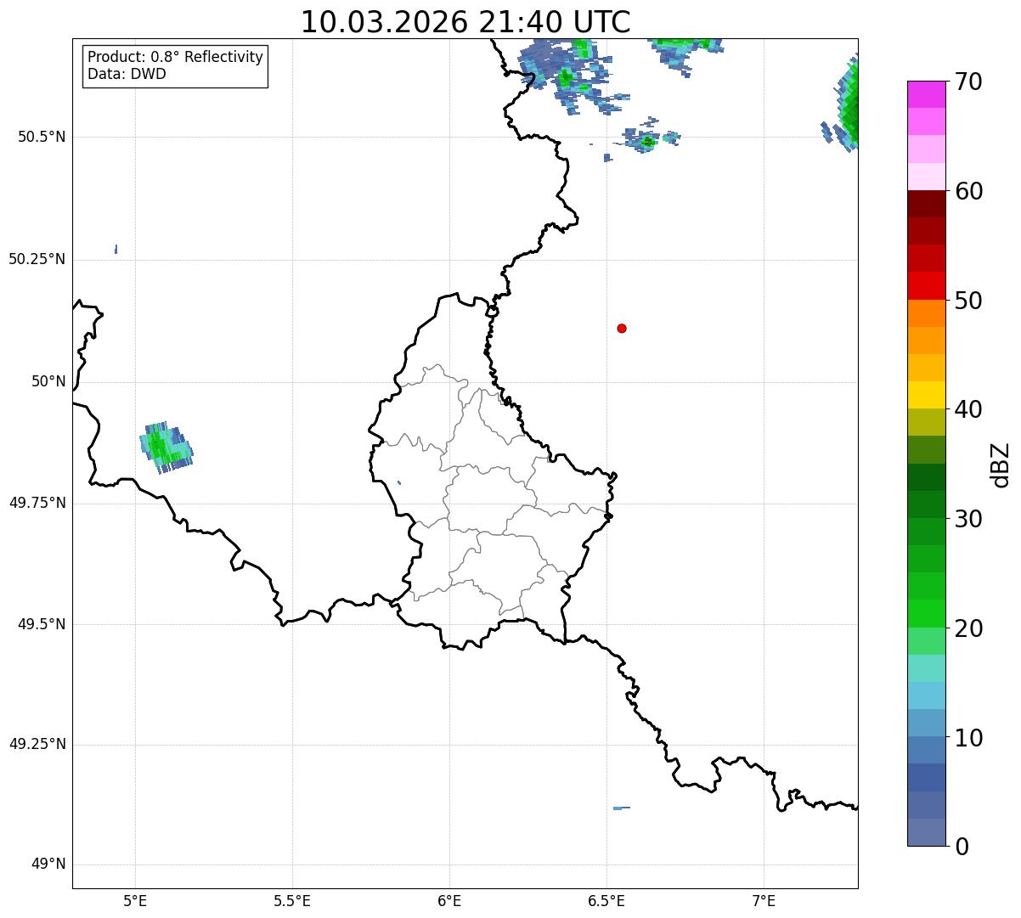Click the 49.75°N latitude label
Viewport: 1021px width, 918px height.
(37, 503)
